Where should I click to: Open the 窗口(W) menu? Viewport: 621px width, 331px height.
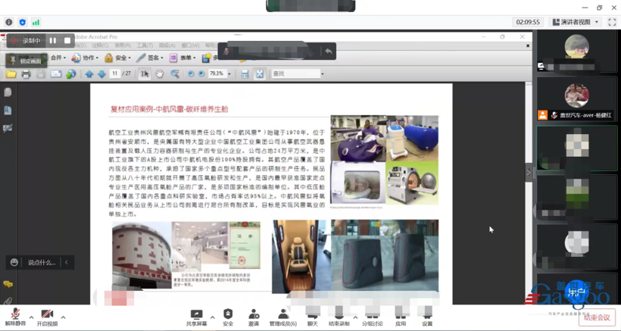tap(191, 45)
